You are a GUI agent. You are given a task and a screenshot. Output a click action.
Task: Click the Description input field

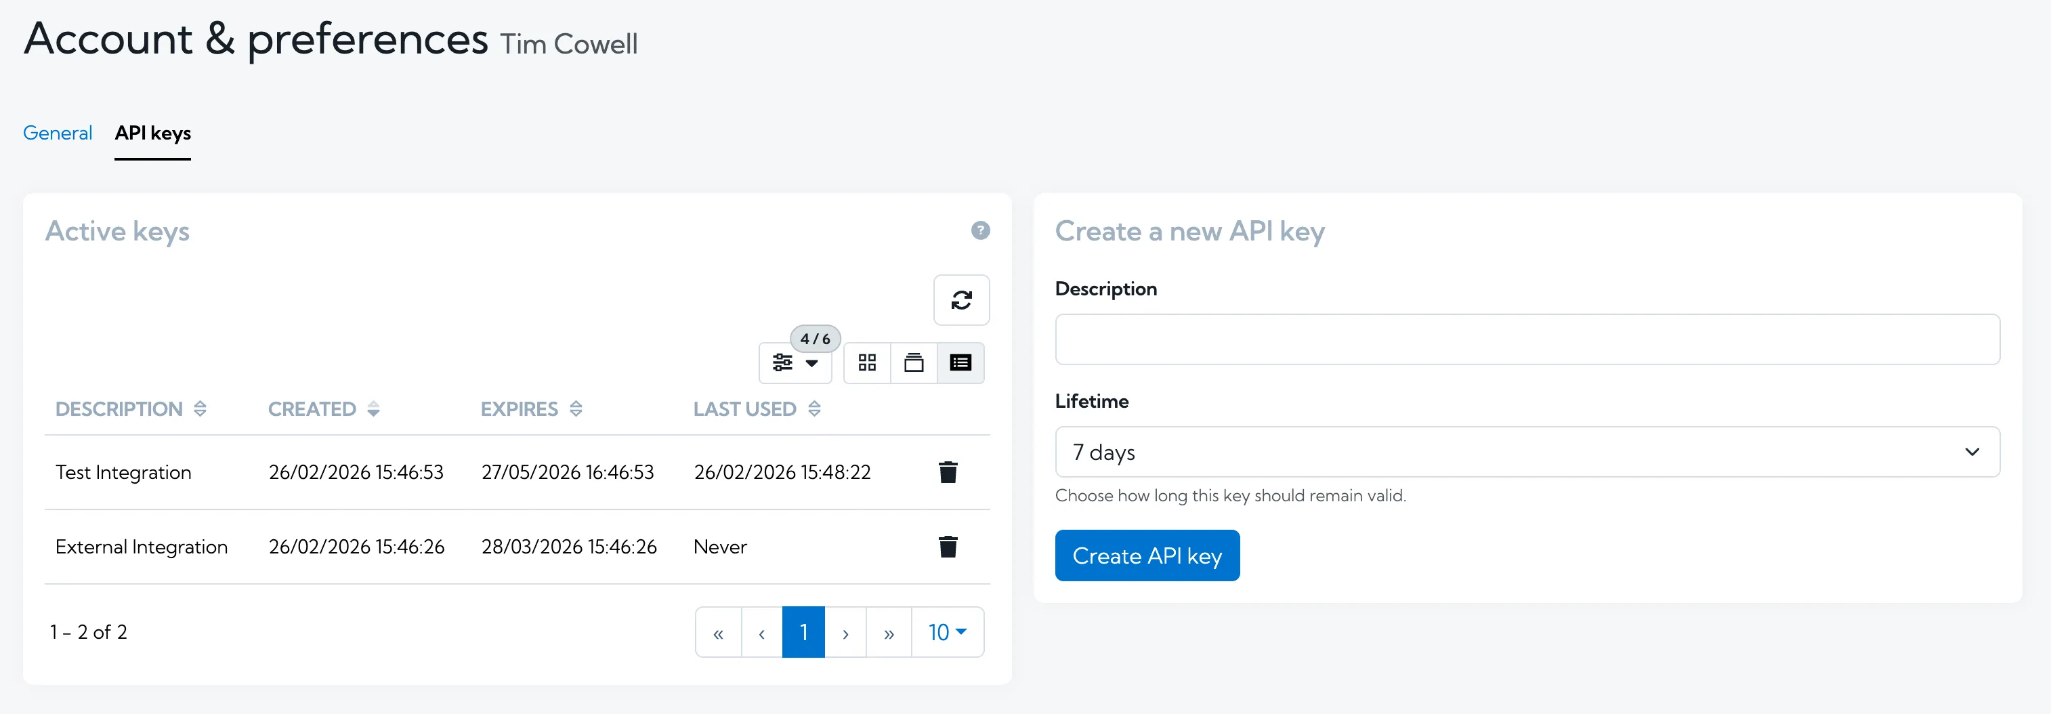click(1526, 340)
